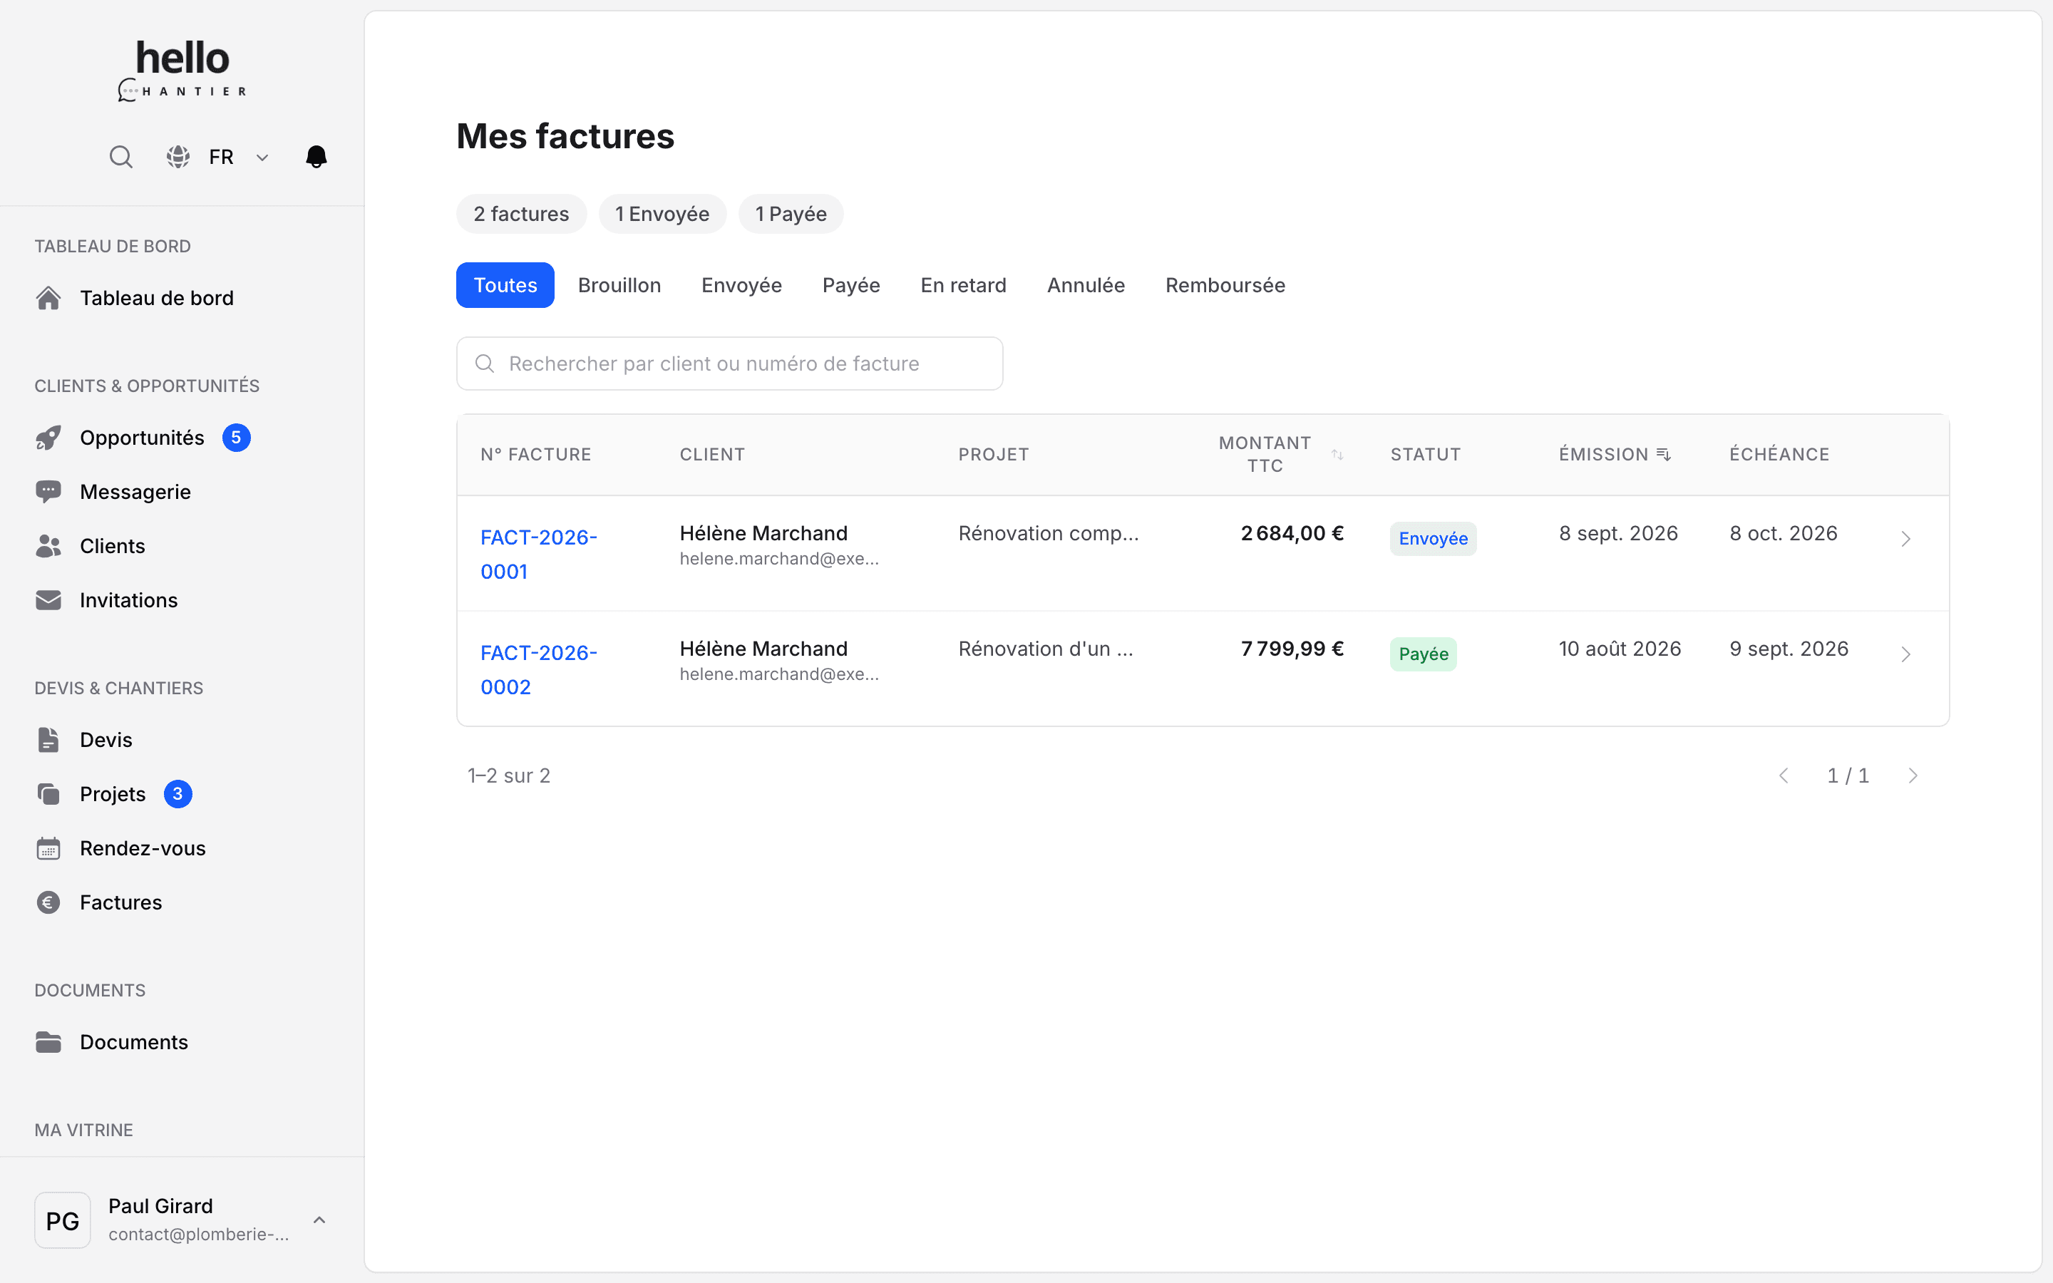Viewport: 2053px width, 1283px height.
Task: Go to previous page arrow
Action: click(x=1784, y=776)
